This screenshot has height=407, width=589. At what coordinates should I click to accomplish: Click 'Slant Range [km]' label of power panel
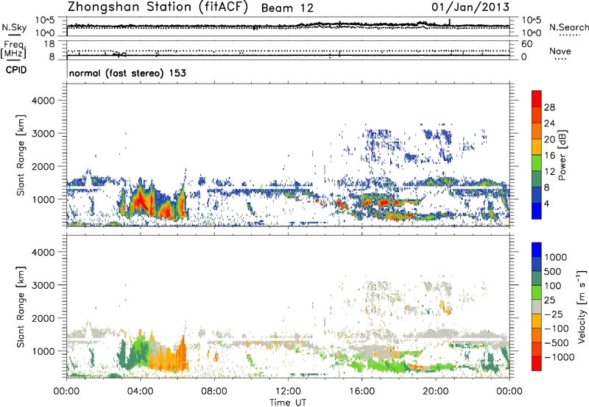(21, 155)
